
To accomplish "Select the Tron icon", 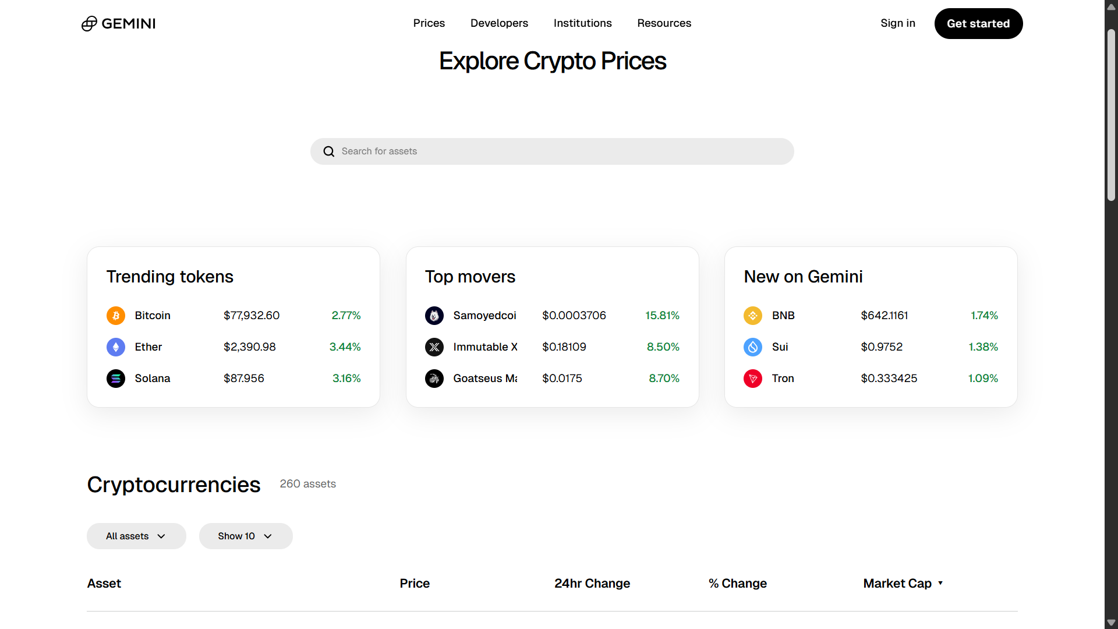I will click(752, 378).
